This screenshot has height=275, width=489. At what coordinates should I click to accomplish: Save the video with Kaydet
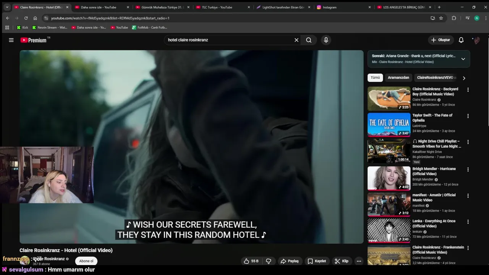coord(317,261)
